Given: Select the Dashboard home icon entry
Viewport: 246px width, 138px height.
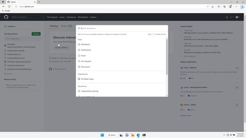Looking at the screenshot, I should coord(79,44).
